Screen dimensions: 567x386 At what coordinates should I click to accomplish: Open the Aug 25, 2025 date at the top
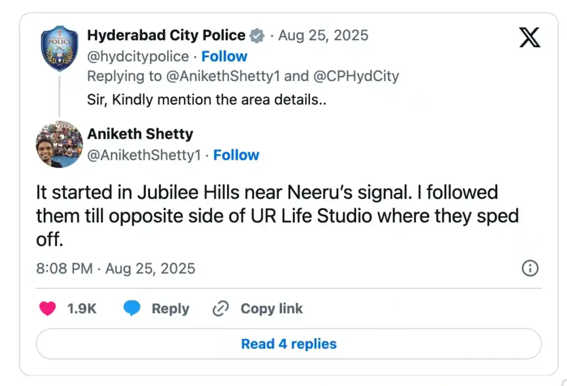click(323, 36)
